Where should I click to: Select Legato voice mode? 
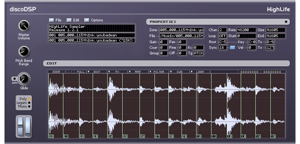[x=29, y=103]
